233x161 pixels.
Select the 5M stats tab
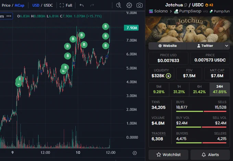pos(159,90)
